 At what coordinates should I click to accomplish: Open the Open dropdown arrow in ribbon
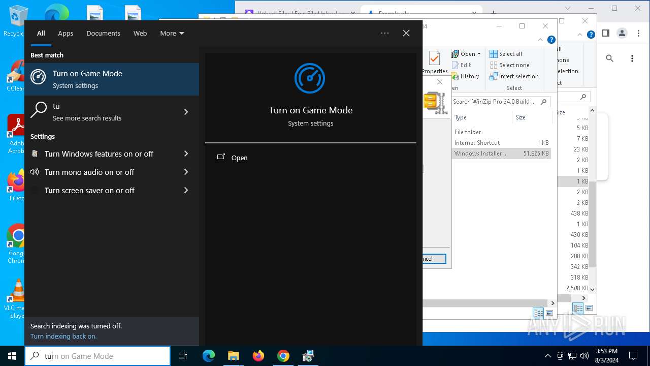479,54
